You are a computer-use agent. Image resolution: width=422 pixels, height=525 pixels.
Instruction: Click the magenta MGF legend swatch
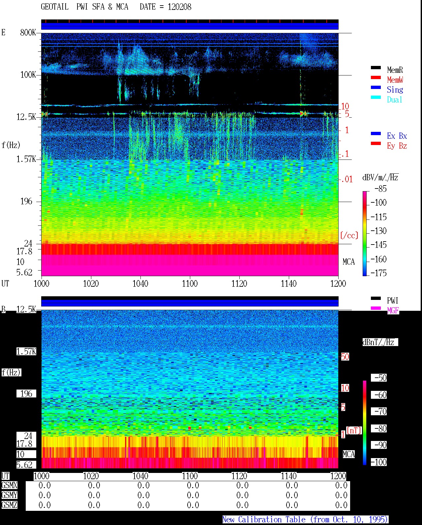pos(376,308)
